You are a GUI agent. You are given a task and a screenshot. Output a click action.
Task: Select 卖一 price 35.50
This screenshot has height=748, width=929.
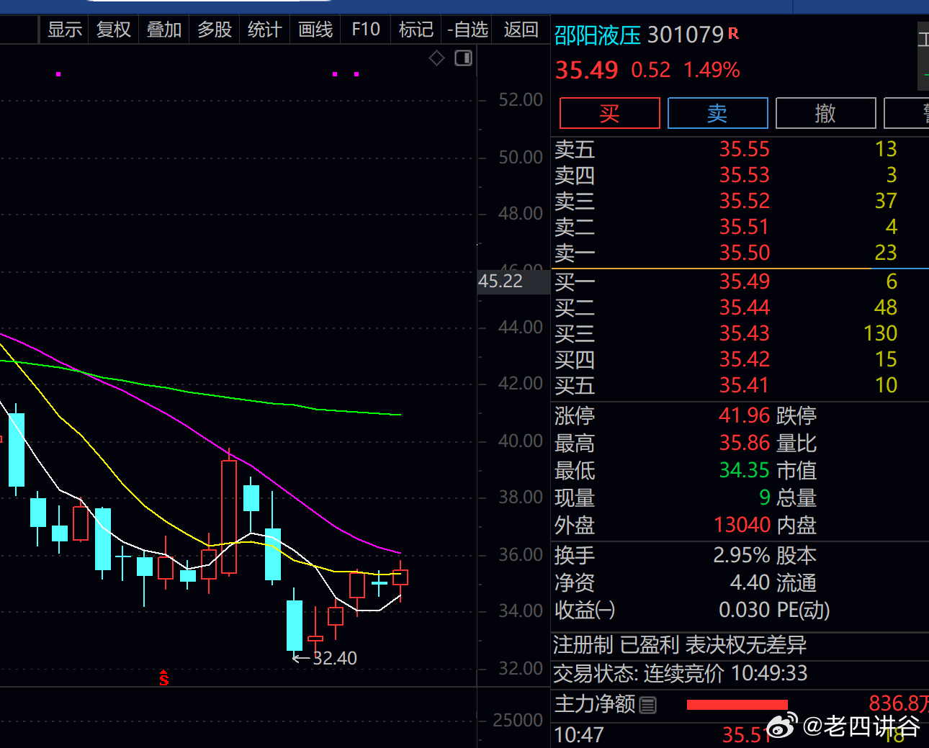tap(745, 253)
